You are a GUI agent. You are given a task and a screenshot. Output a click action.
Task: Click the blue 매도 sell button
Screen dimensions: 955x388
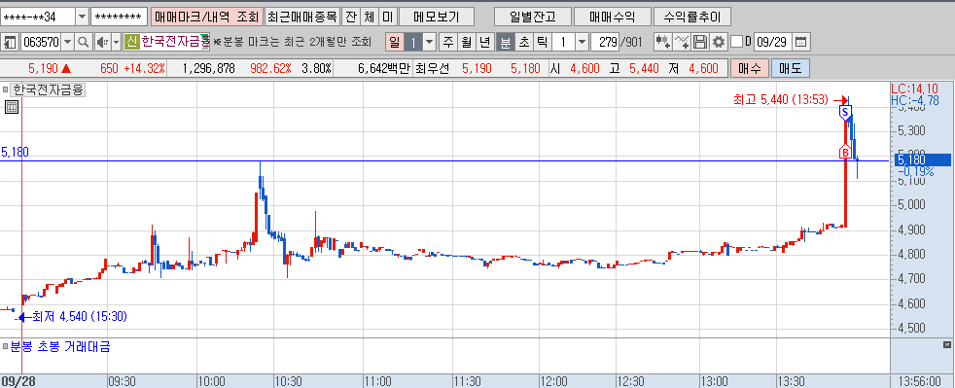tap(791, 68)
